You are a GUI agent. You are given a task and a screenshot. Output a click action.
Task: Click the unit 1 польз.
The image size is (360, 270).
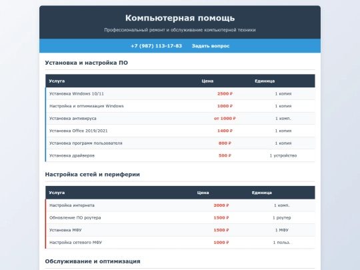point(282,243)
